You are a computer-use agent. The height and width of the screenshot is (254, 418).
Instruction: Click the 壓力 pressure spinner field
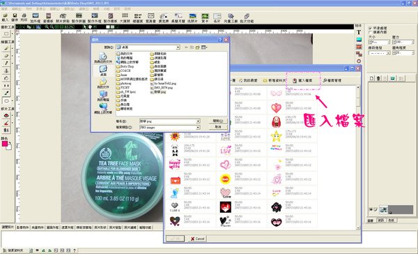[x=403, y=42]
